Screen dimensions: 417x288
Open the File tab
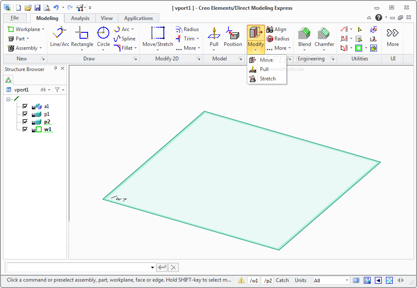coord(14,18)
